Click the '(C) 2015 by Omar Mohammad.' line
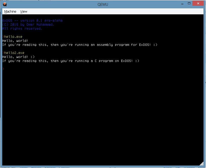Image resolution: width=206 pixels, height=168 pixels. click(28, 25)
